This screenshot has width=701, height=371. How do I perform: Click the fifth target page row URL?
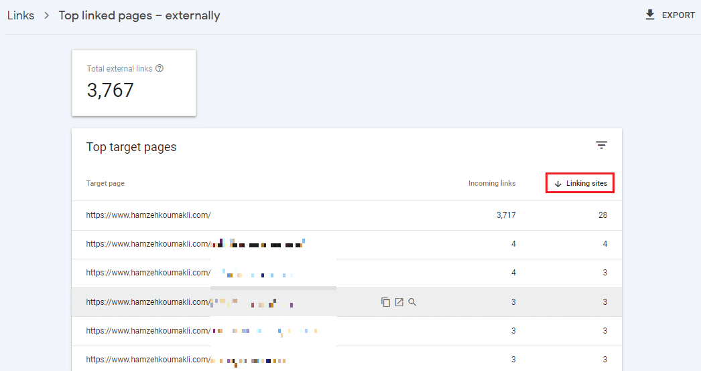148,331
